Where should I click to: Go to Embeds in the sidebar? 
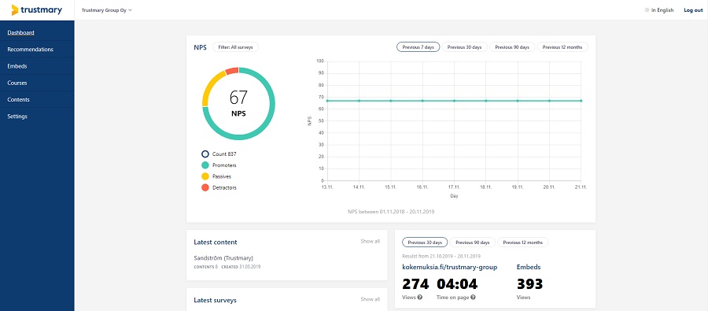point(17,66)
